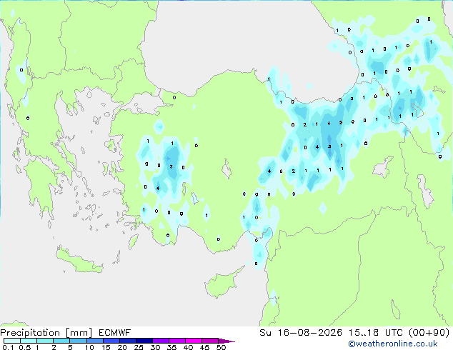Select the 45–50 mm legend swatch
The height and width of the screenshot is (350, 453).
click(210, 341)
